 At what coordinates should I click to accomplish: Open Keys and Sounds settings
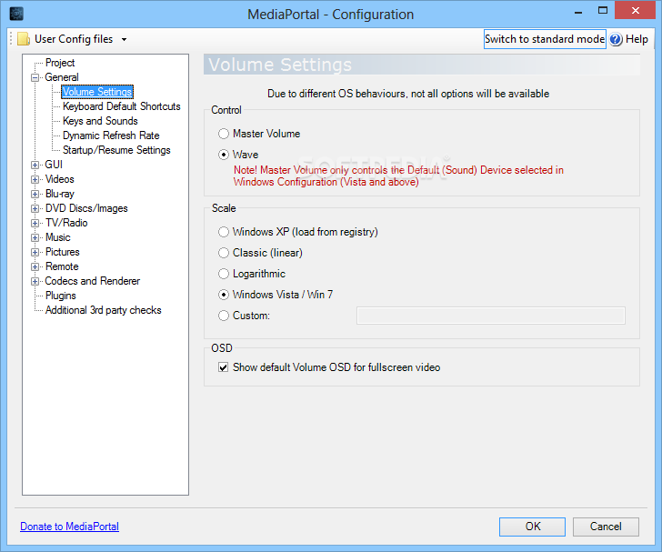pyautogui.click(x=100, y=121)
